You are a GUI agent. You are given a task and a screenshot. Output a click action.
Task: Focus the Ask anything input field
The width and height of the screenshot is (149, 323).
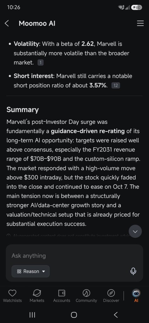[x=74, y=255]
